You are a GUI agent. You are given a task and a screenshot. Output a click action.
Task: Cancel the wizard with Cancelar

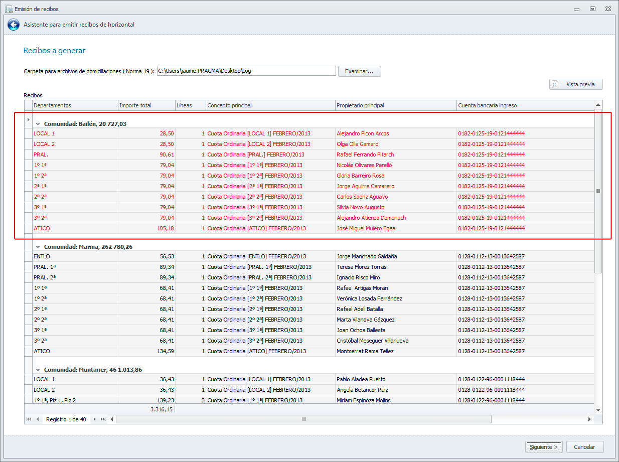[x=584, y=447]
